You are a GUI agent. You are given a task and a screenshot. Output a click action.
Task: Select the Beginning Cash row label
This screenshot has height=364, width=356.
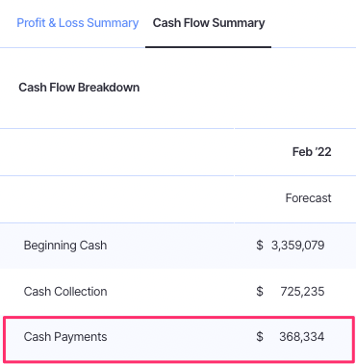click(65, 246)
